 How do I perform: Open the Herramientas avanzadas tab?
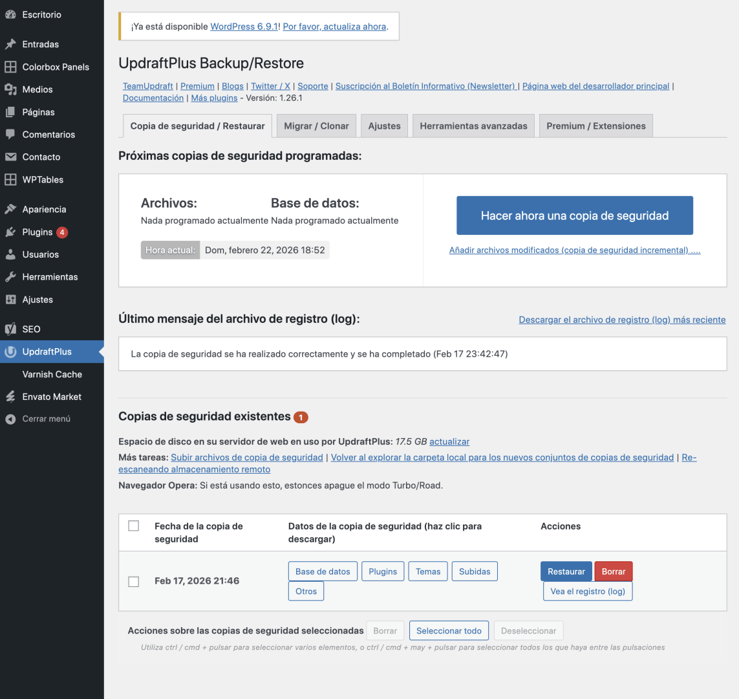pos(473,126)
